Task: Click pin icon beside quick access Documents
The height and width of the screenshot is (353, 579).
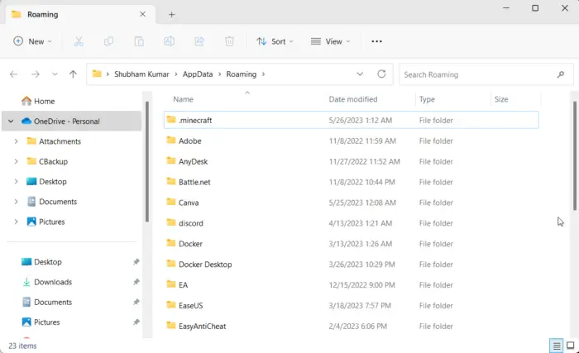Action: (x=136, y=302)
